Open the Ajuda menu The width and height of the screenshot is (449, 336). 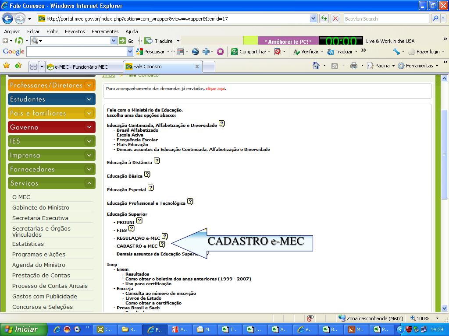click(x=132, y=31)
